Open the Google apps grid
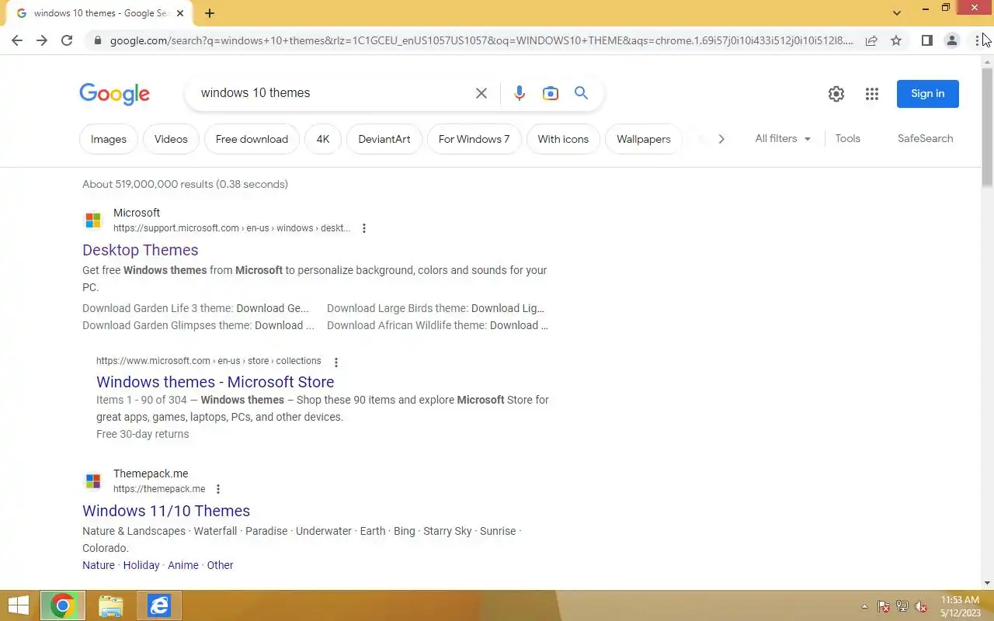994x621 pixels. [872, 94]
